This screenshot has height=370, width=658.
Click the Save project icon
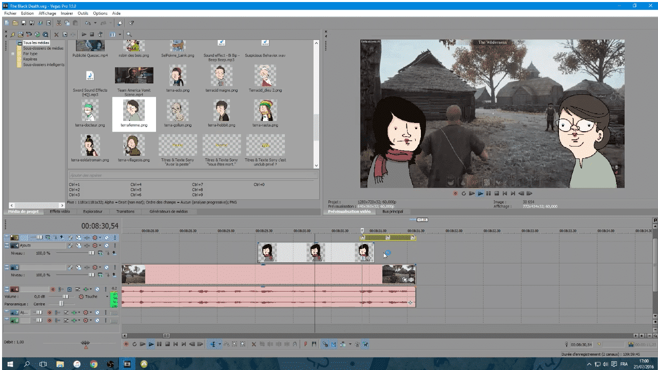pos(24,23)
